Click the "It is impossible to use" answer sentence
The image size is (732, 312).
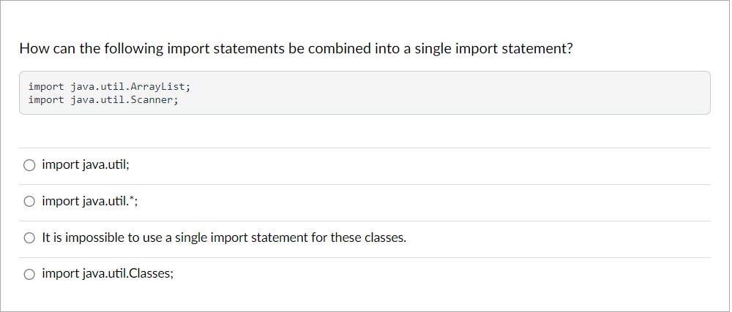click(x=224, y=238)
